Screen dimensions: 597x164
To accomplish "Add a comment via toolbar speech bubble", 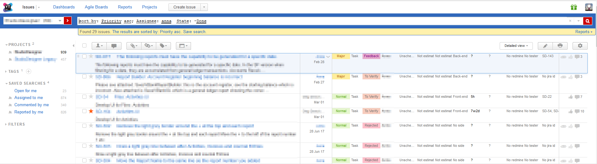I will (114, 46).
